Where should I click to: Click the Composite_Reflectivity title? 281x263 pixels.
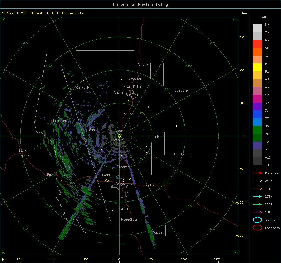coord(140,5)
